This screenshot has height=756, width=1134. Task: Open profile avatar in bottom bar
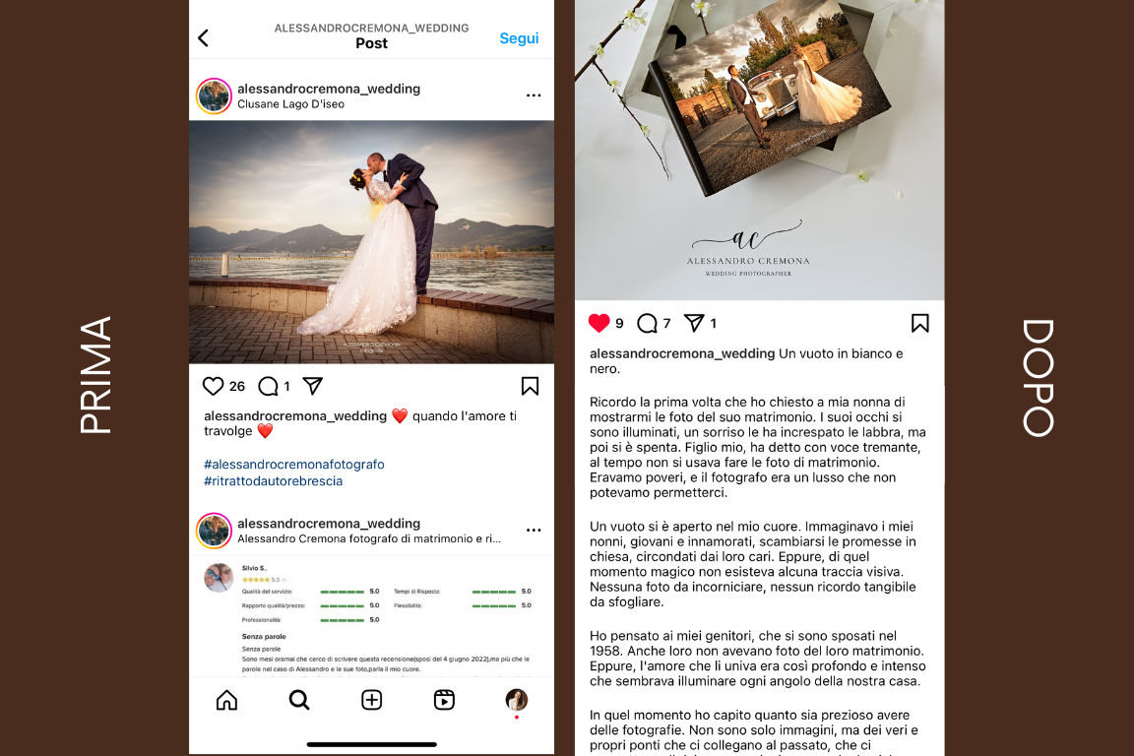(x=517, y=700)
